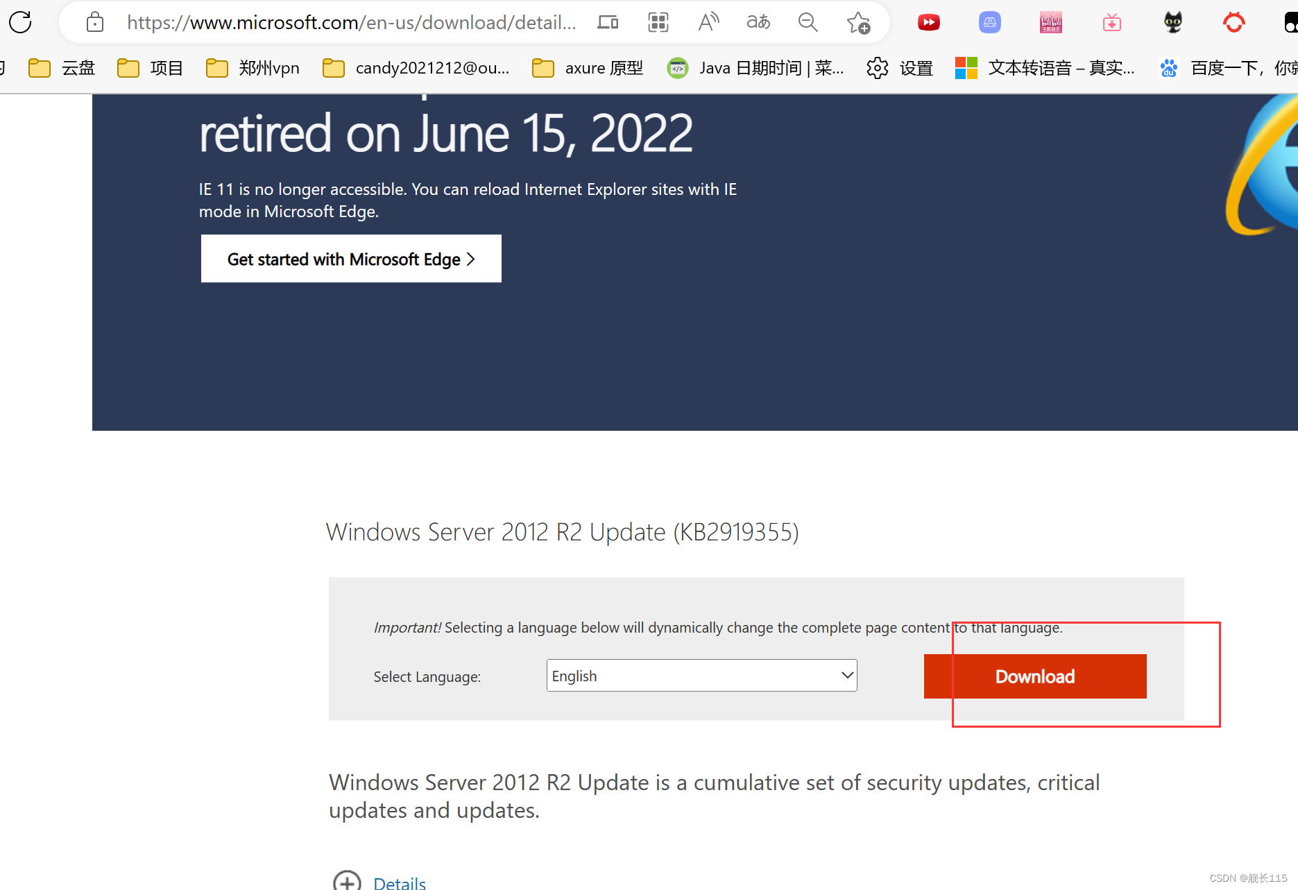Open the Java 日期时间 bookmark
The image size is (1298, 890).
[x=755, y=68]
